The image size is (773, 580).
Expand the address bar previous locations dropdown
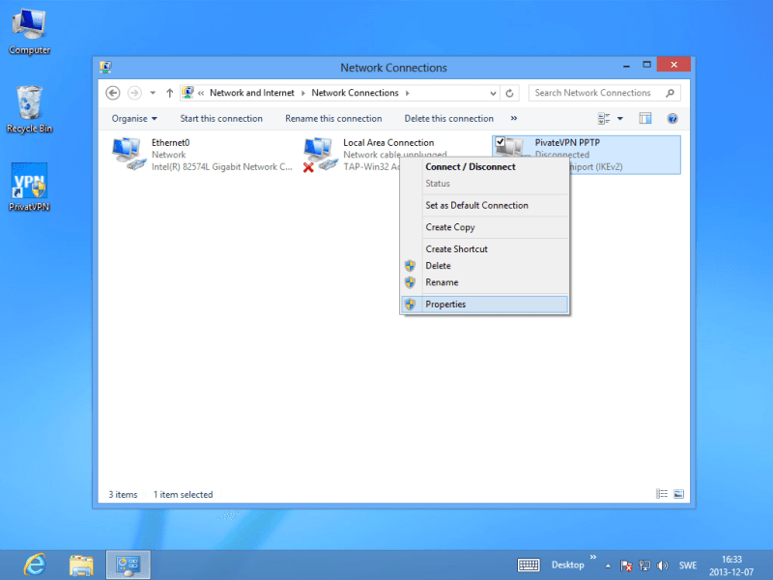pyautogui.click(x=494, y=93)
